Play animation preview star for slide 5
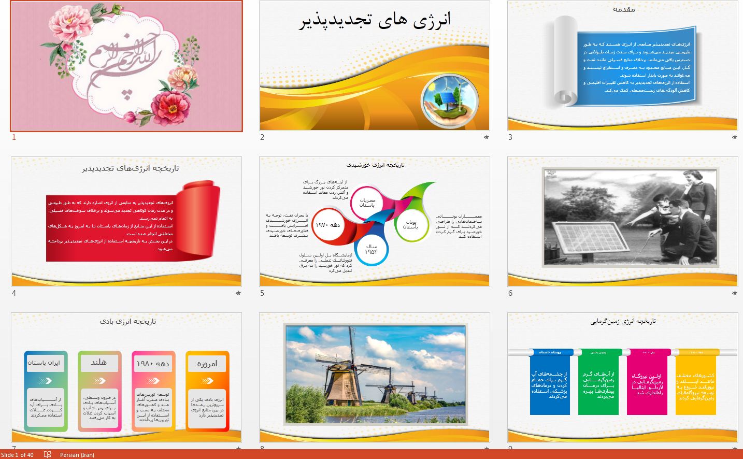The image size is (743, 459). pos(485,293)
